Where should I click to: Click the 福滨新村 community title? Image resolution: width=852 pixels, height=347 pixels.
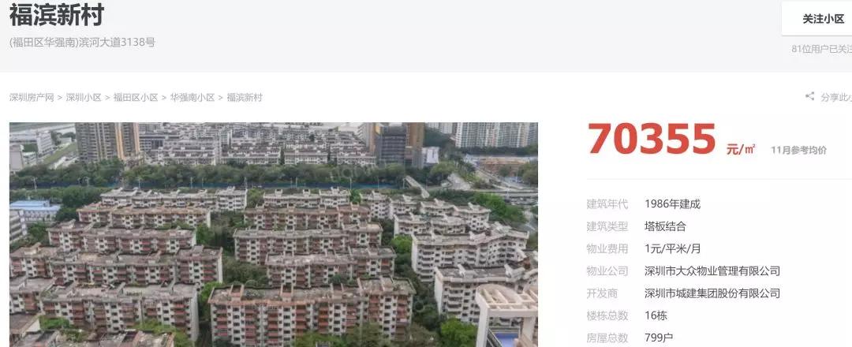click(x=57, y=15)
